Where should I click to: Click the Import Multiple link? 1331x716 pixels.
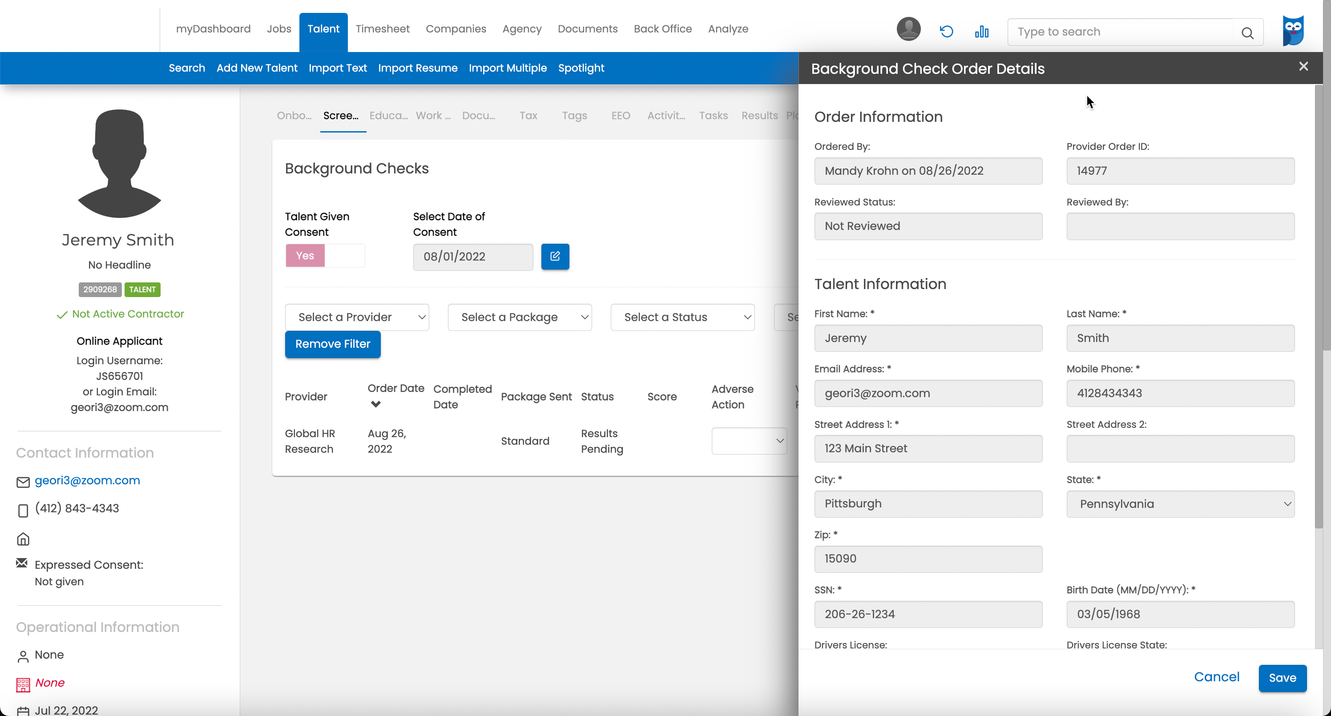tap(508, 68)
